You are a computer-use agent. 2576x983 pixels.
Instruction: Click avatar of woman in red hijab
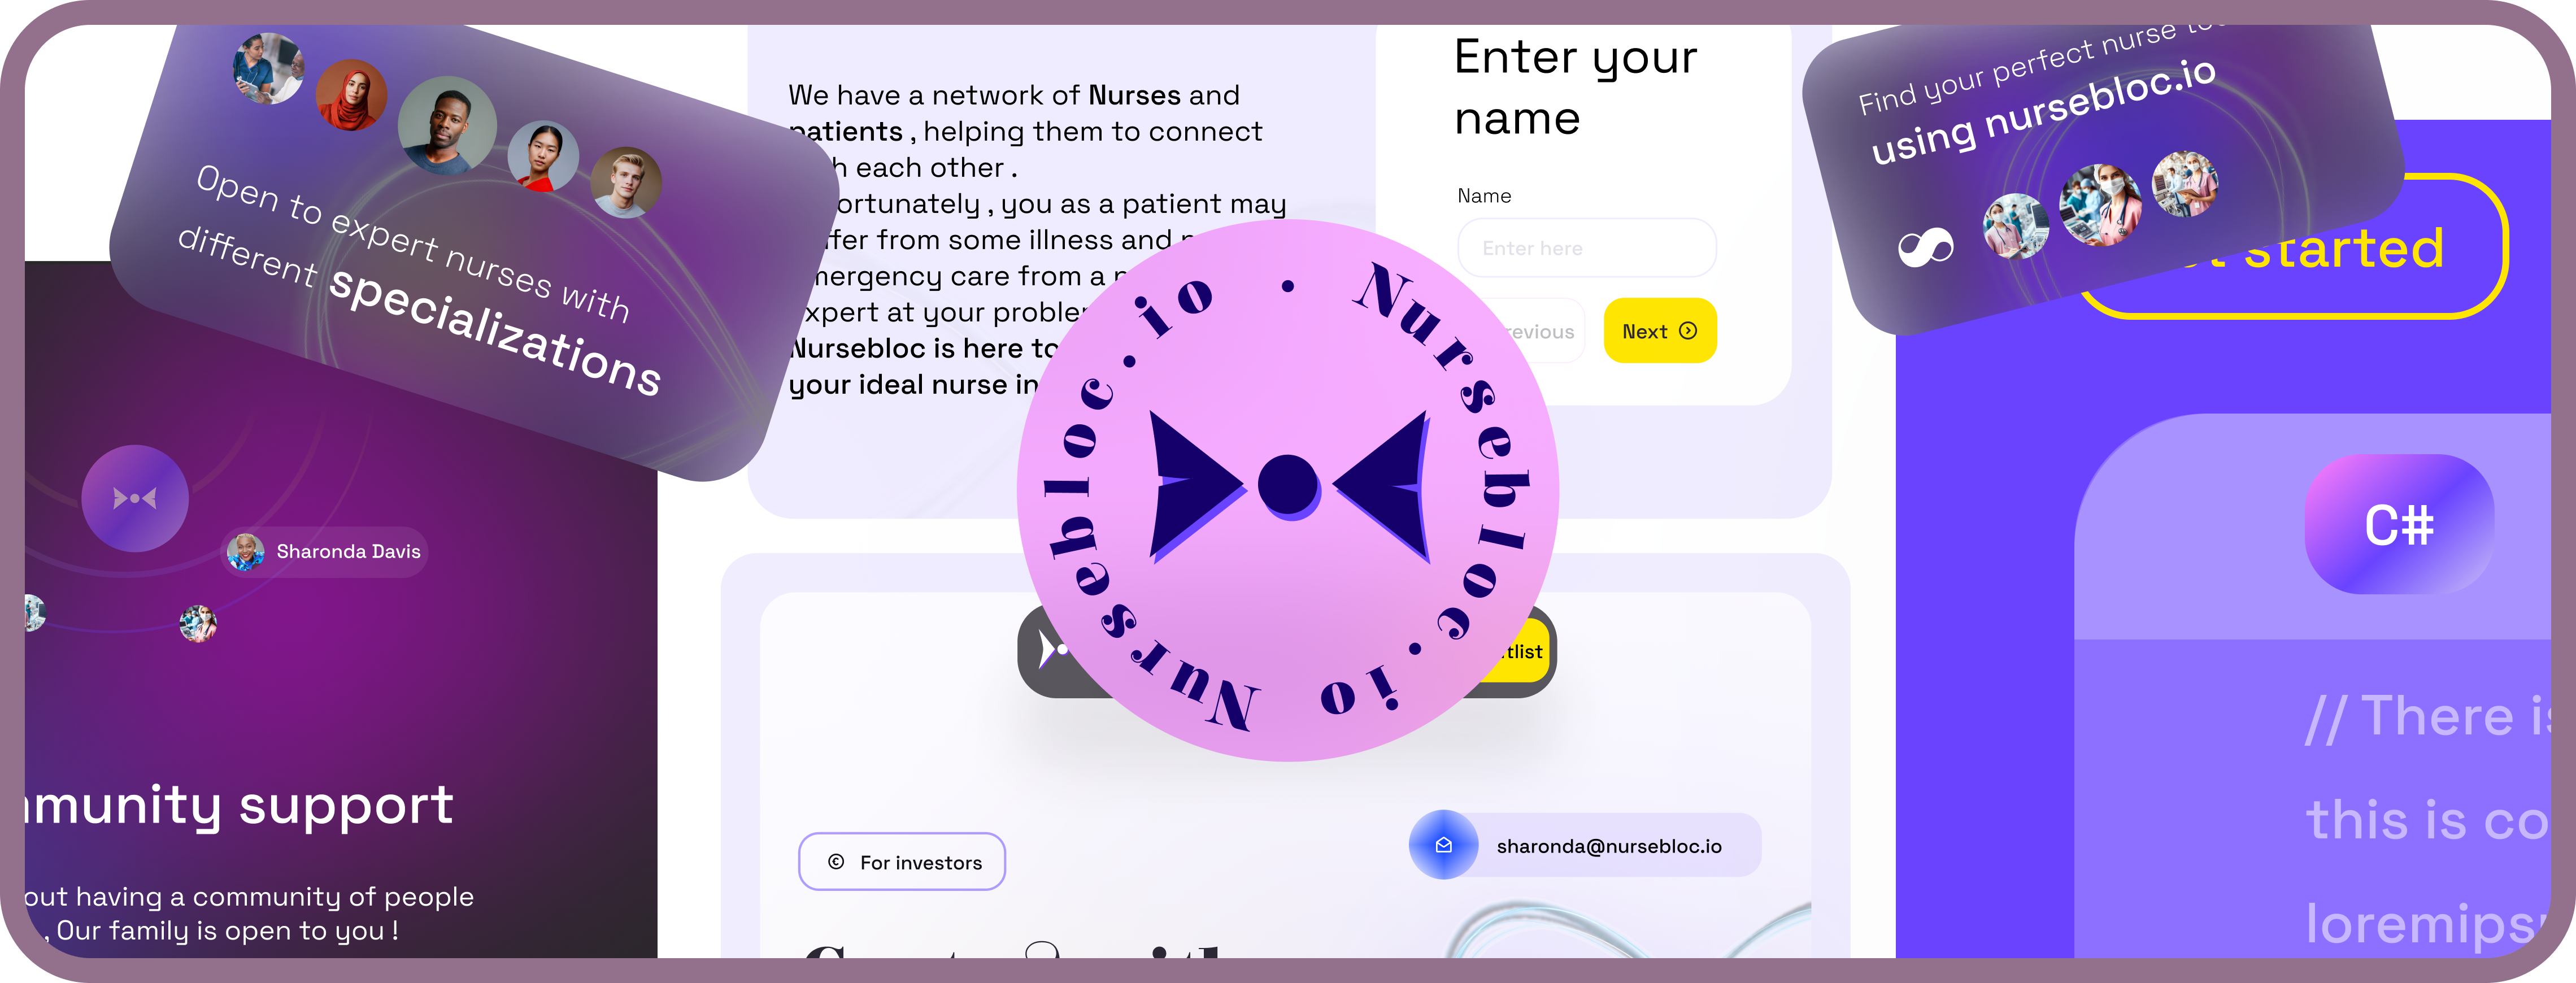coord(351,94)
